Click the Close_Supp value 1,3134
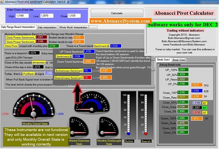Viewport: 219px width, 149px height. (x=183, y=107)
